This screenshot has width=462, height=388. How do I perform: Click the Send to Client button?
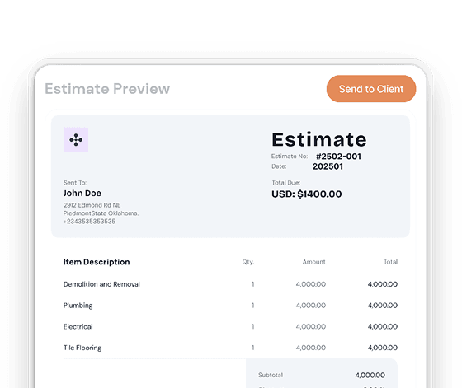click(x=371, y=89)
